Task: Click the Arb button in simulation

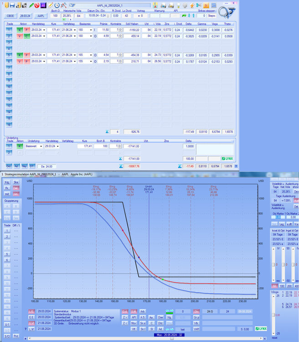Action: tap(142, 311)
